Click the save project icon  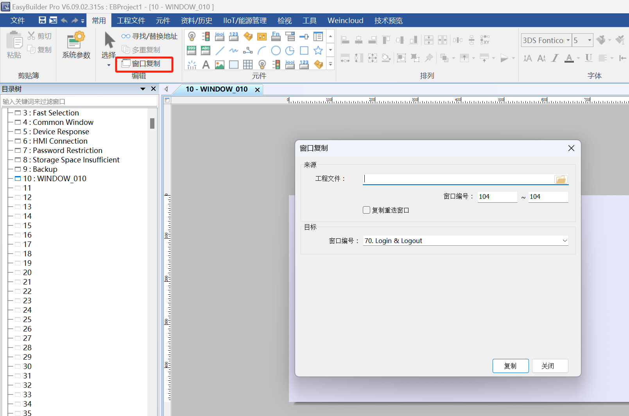pyautogui.click(x=42, y=20)
